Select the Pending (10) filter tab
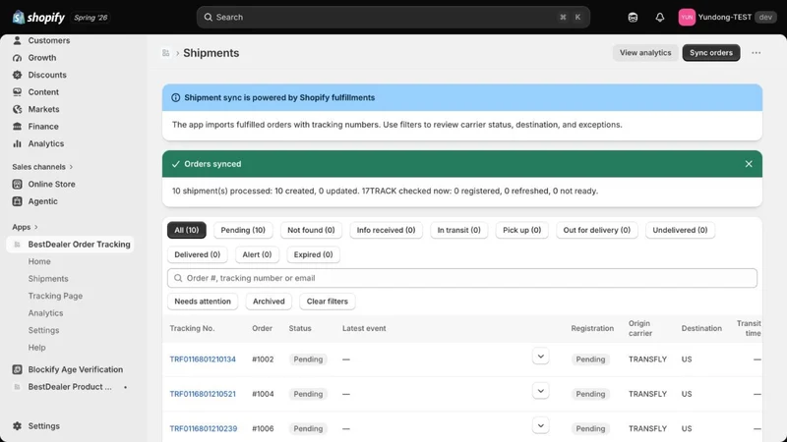This screenshot has width=787, height=442. pyautogui.click(x=243, y=230)
